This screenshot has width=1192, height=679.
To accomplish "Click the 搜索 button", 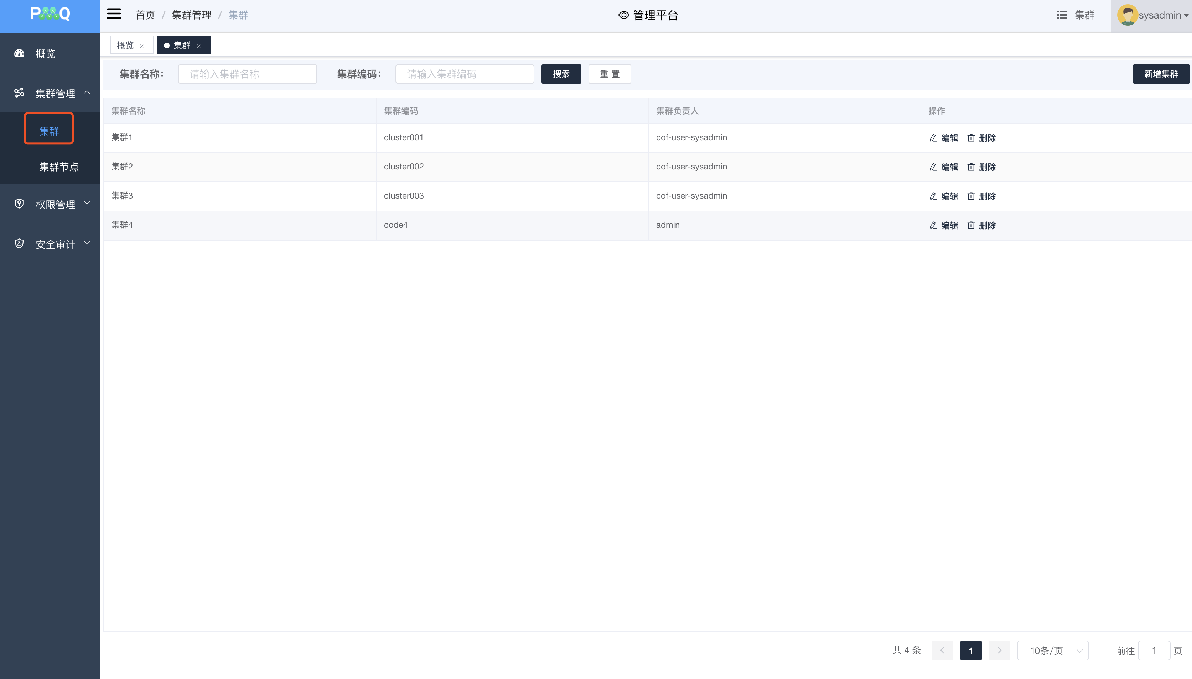I will [561, 74].
